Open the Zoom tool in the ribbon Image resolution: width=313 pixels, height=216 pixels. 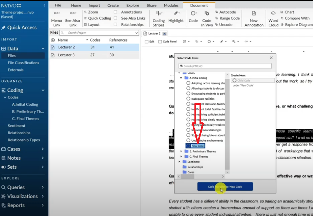91,12
